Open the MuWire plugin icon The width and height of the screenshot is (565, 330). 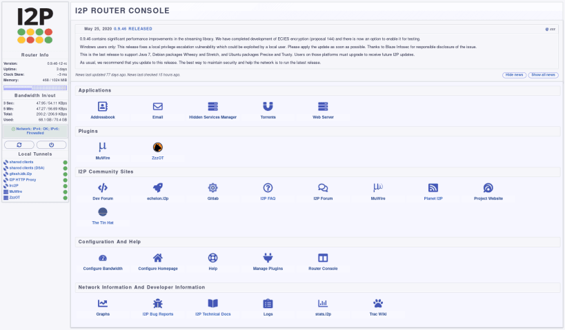tap(103, 147)
